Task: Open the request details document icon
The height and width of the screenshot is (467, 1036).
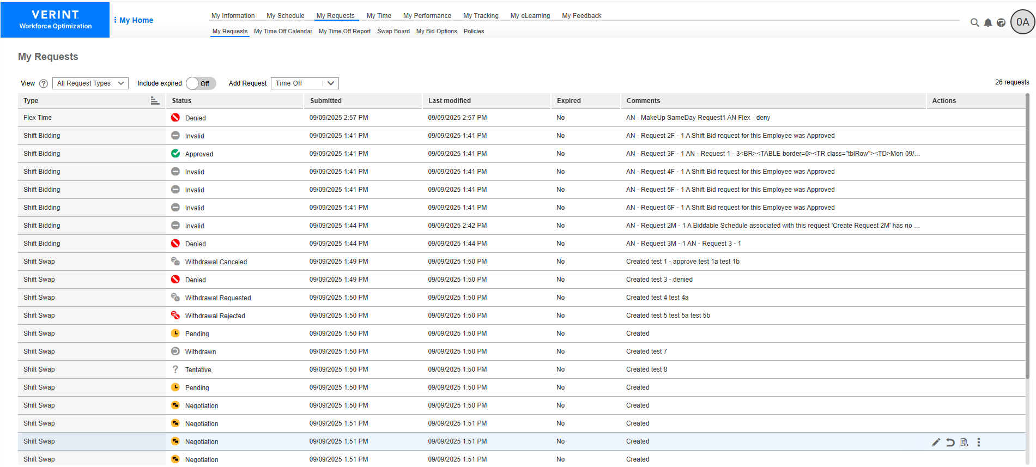Action: pyautogui.click(x=964, y=442)
